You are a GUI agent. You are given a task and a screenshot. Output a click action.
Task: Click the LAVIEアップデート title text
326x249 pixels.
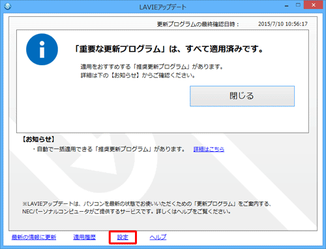point(162,7)
